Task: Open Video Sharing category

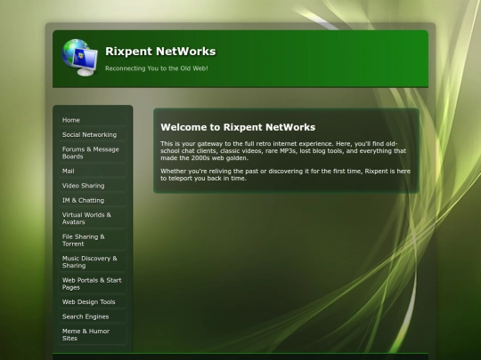Action: 93,186
